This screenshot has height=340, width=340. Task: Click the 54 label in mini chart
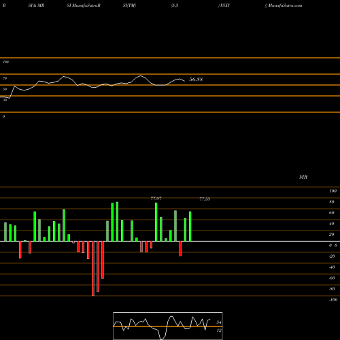point(219,322)
